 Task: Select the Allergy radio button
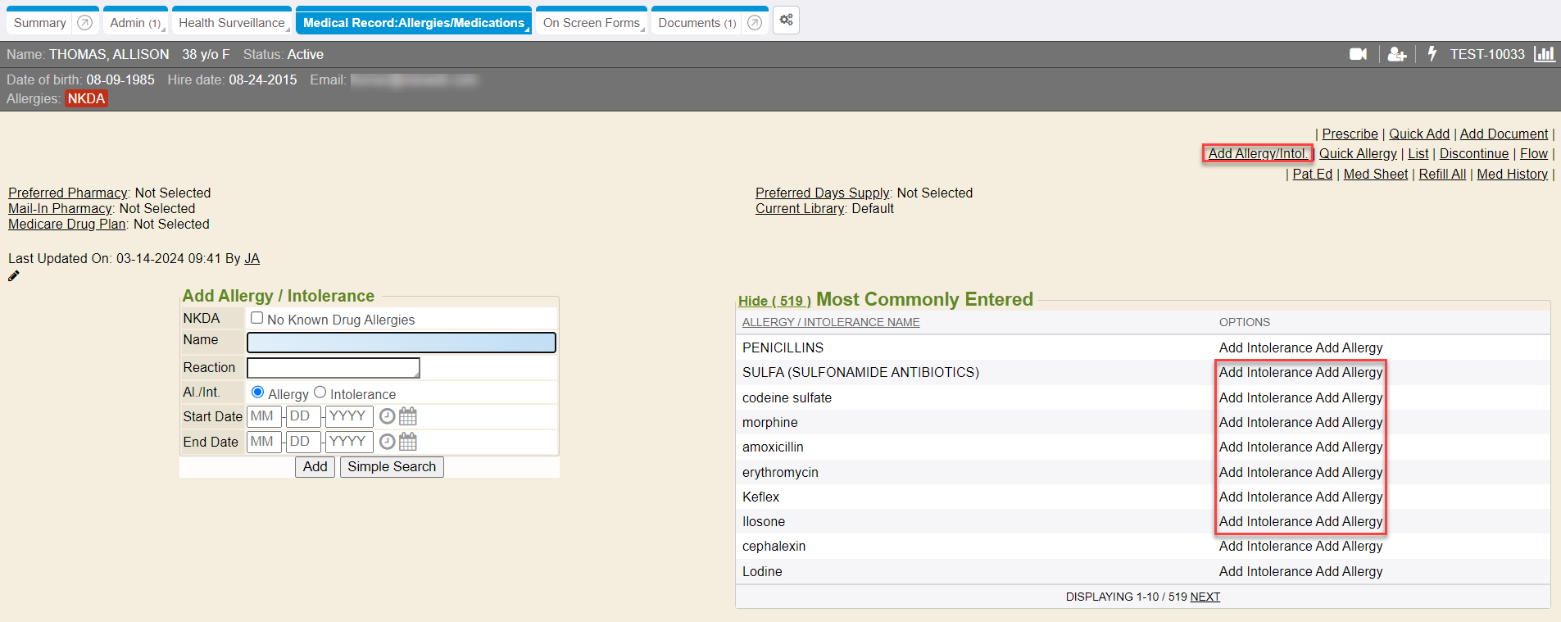tap(258, 393)
